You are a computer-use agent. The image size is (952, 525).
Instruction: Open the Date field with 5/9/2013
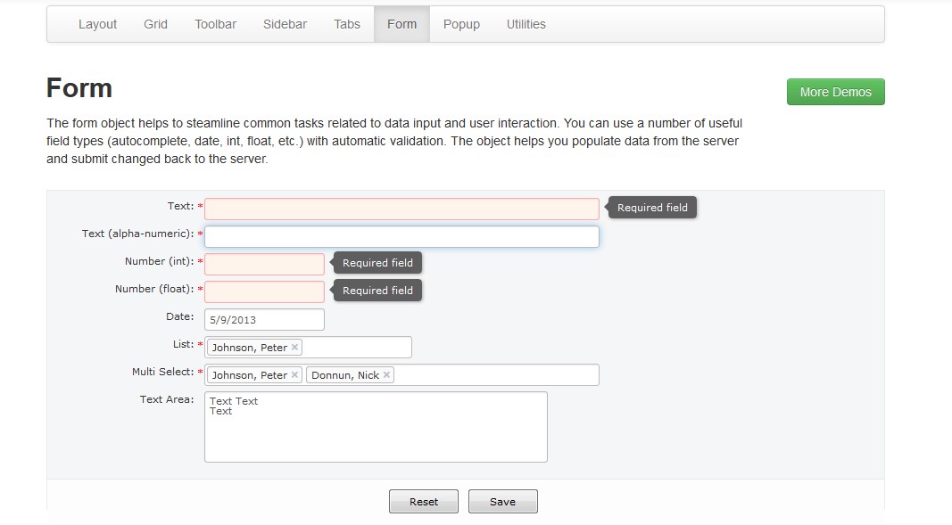tap(264, 319)
